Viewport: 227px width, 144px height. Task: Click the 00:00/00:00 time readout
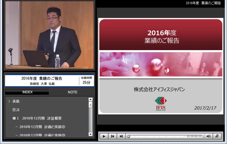[x=194, y=136]
